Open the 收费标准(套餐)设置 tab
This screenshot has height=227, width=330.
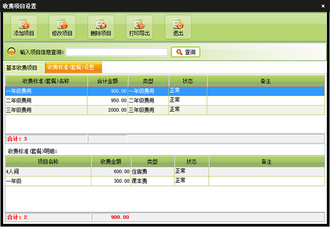74,68
